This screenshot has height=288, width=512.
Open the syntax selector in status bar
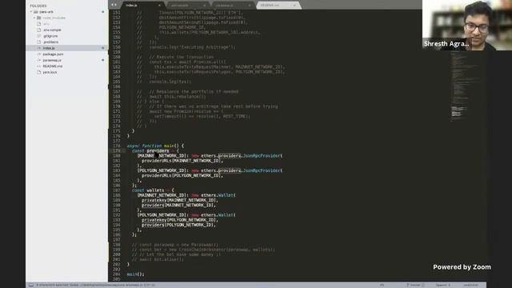(470, 285)
